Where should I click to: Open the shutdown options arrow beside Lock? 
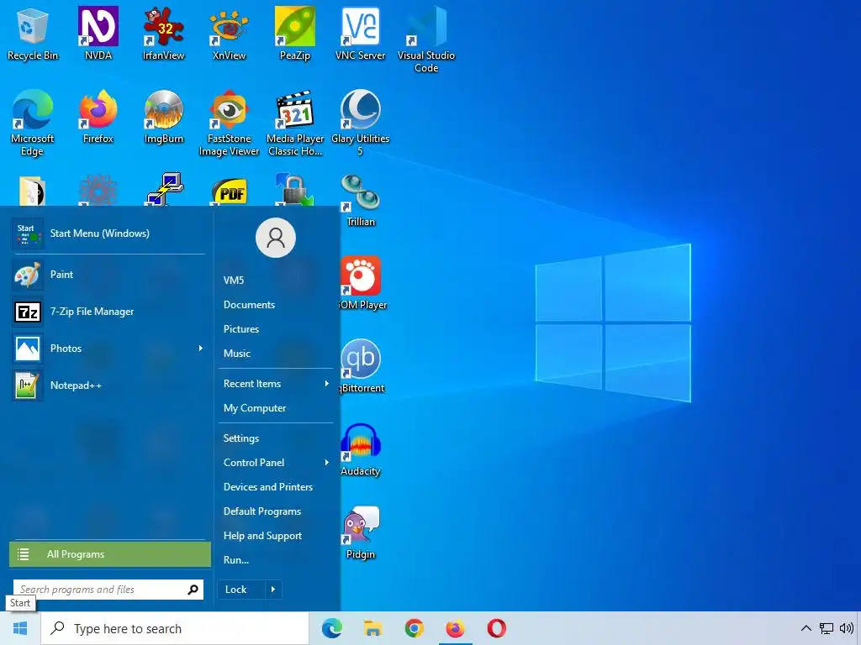click(273, 590)
